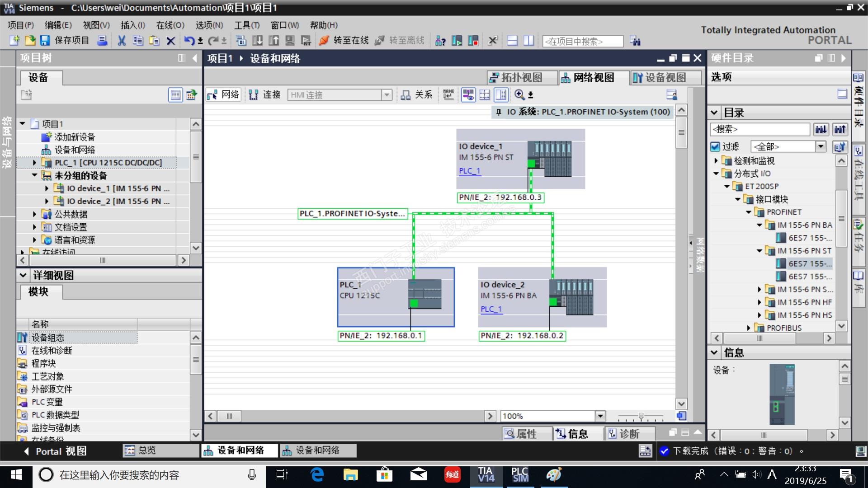Click the PLC_1 link on IO device_1

click(x=469, y=171)
